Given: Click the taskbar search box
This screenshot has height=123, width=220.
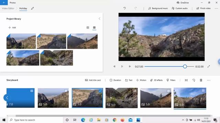Looking at the screenshot, I should (x=35, y=120).
